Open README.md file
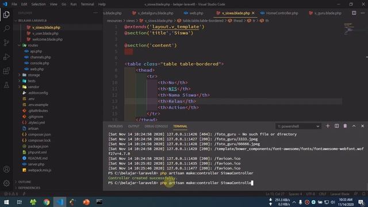Screen dimensions: 368x207 point(37,158)
